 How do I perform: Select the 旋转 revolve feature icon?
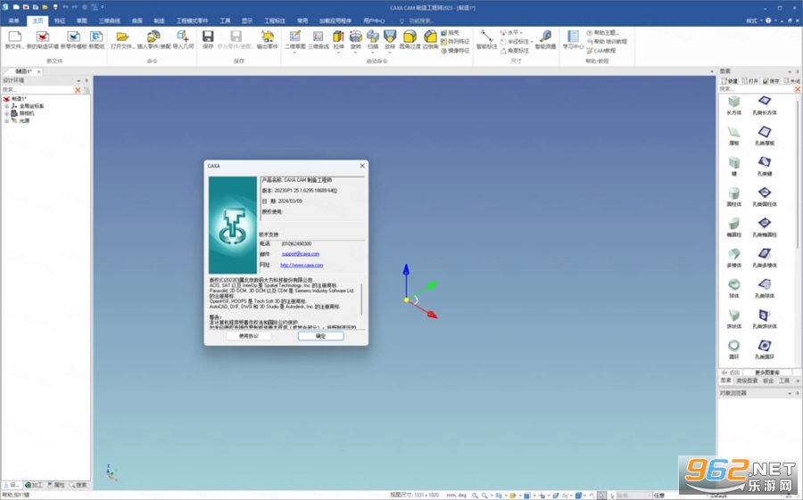coord(355,37)
